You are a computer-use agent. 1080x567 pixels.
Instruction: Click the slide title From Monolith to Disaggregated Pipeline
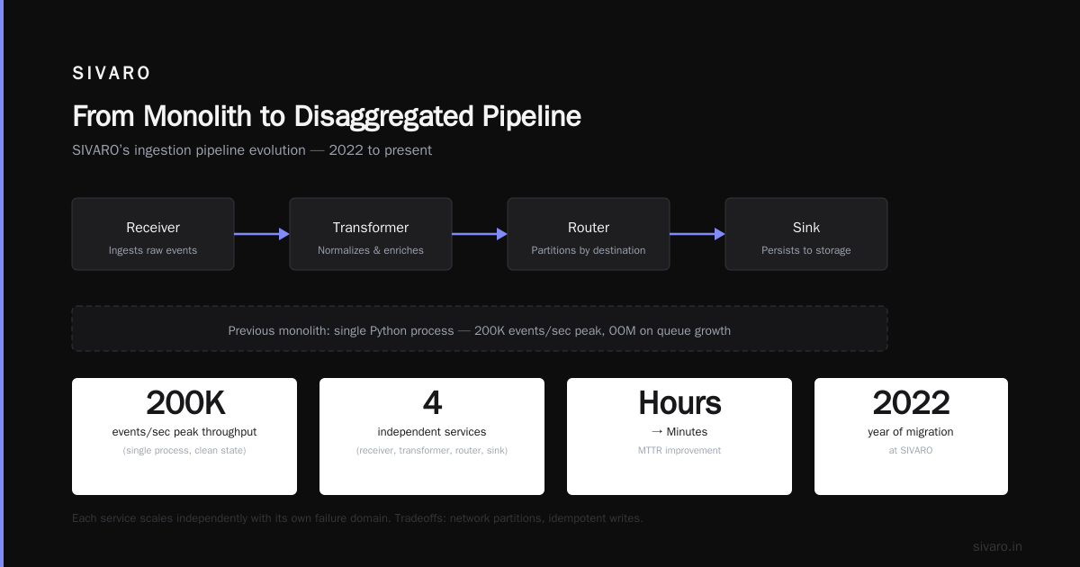(x=327, y=117)
